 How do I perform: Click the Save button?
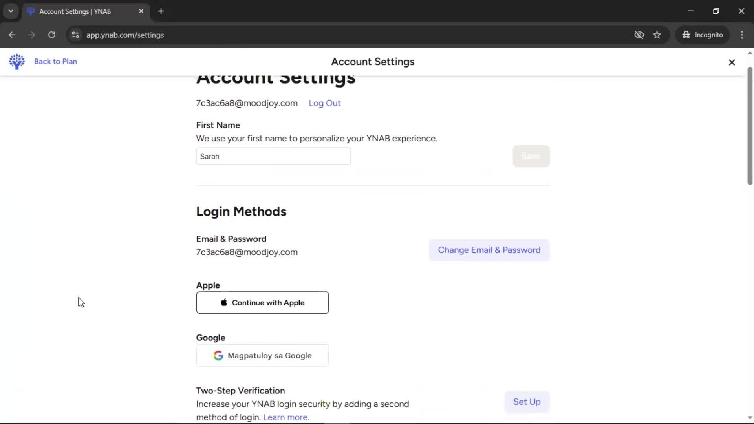coord(531,156)
